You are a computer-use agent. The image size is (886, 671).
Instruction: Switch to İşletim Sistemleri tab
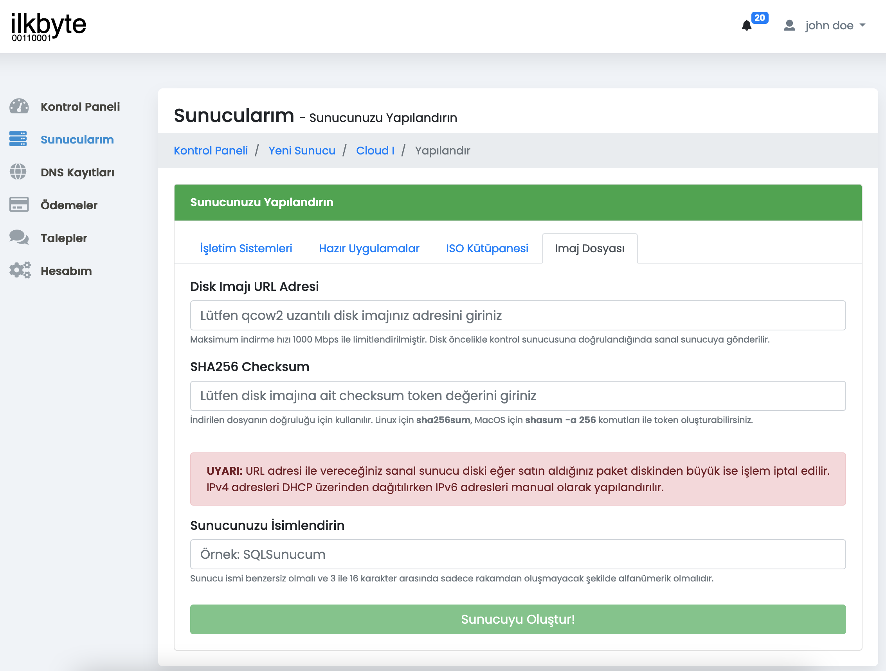coord(246,248)
